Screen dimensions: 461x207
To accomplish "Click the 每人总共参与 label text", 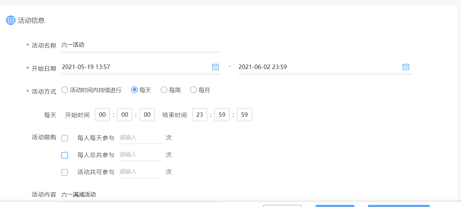I will [x=96, y=155].
